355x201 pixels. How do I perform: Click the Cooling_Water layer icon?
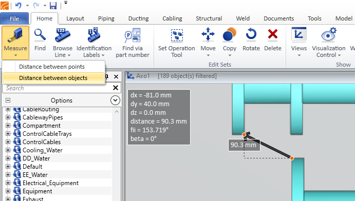[17, 150]
